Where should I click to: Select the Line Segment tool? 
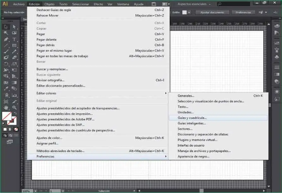tap(6, 45)
